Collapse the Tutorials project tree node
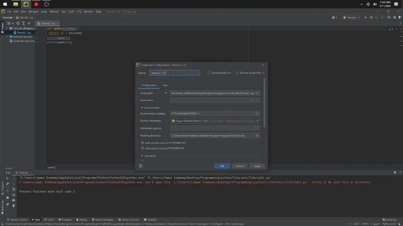The height and width of the screenshot is (226, 403). pyautogui.click(x=7, y=28)
